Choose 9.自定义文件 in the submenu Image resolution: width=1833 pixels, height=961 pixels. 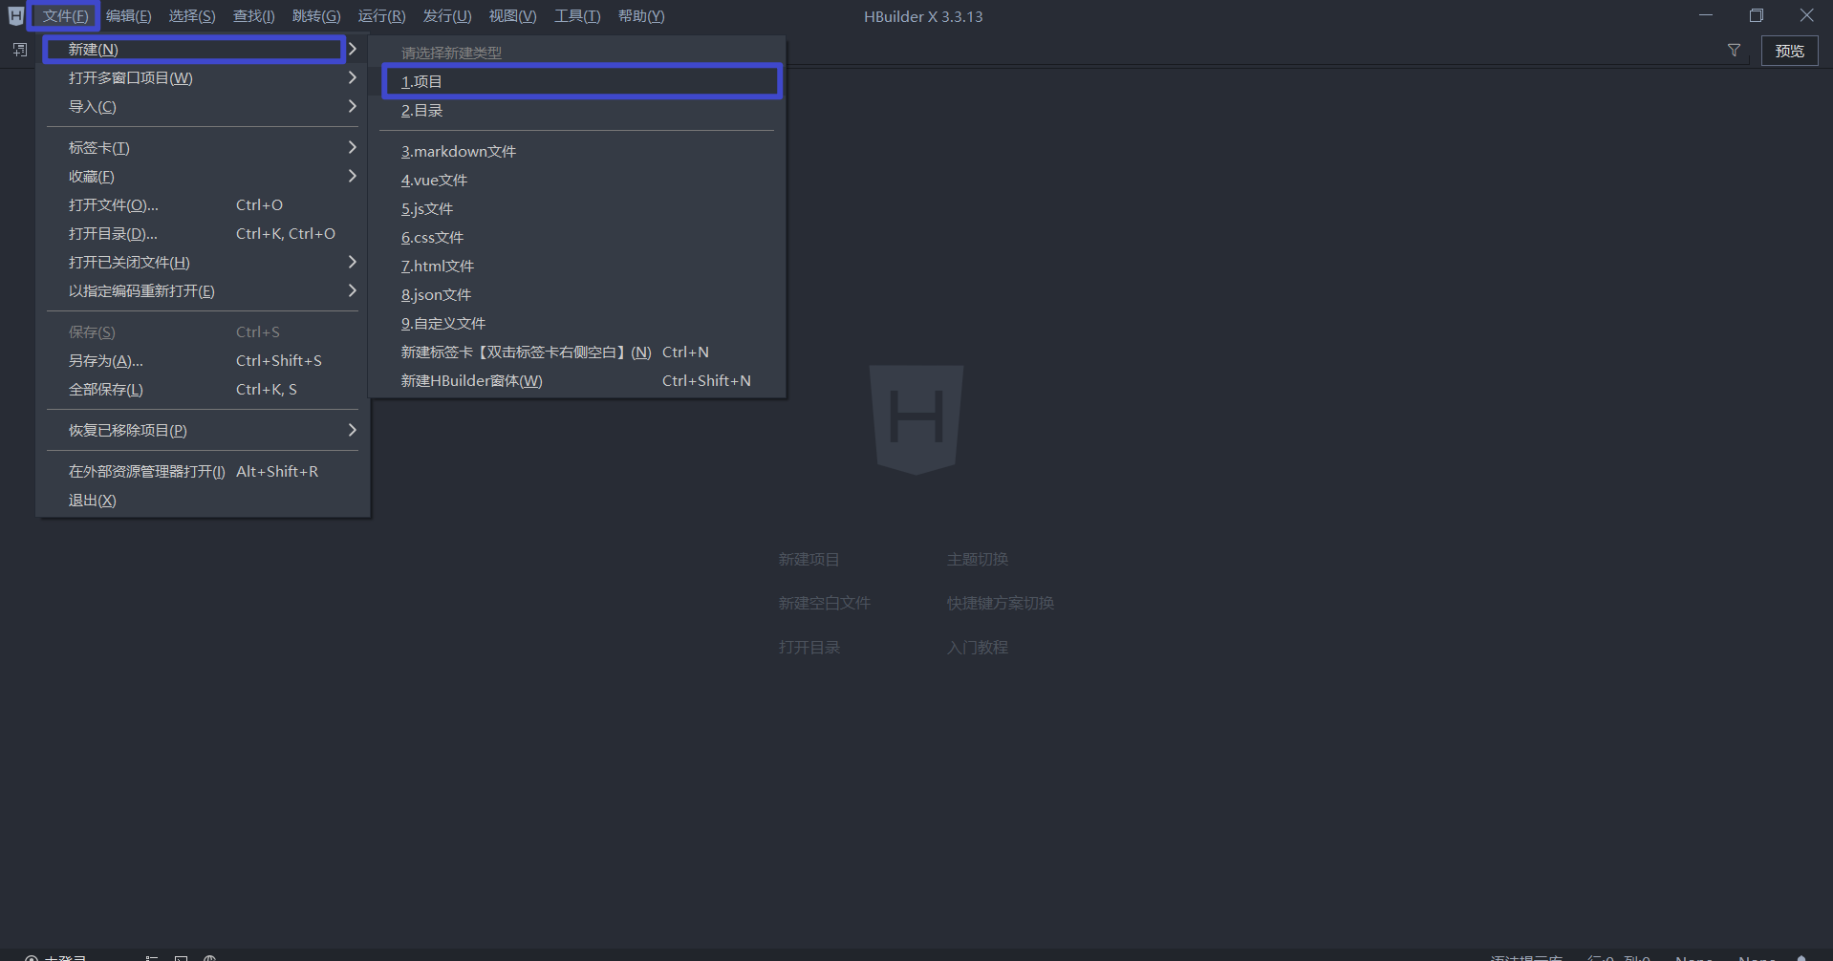(577, 324)
